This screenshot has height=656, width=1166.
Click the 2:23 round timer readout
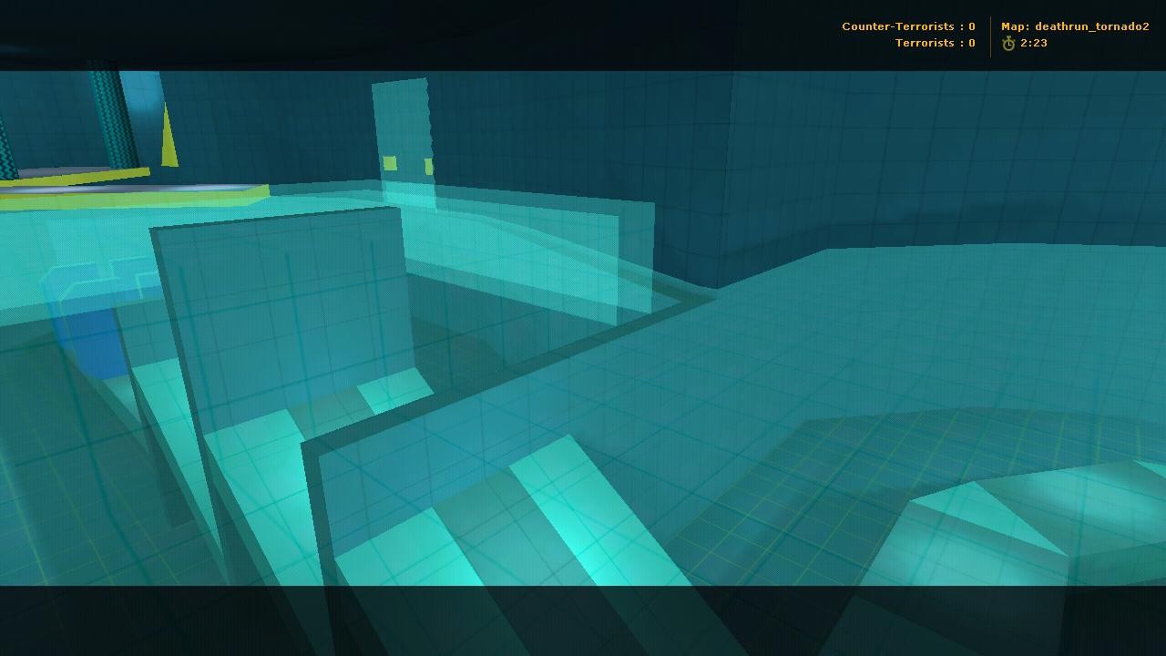(1034, 43)
